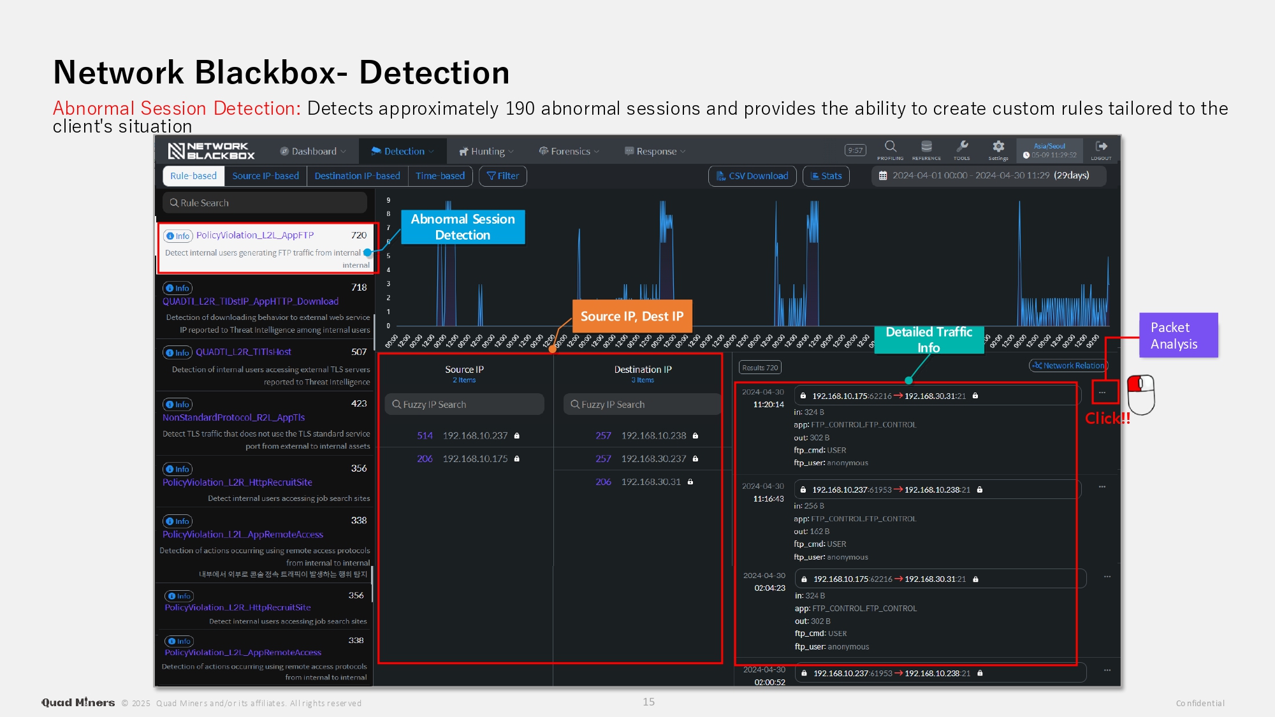Click Info badge on PolicyViolation_L2L_AppFTP rule
Viewport: 1275px width, 717px height.
[x=178, y=236]
